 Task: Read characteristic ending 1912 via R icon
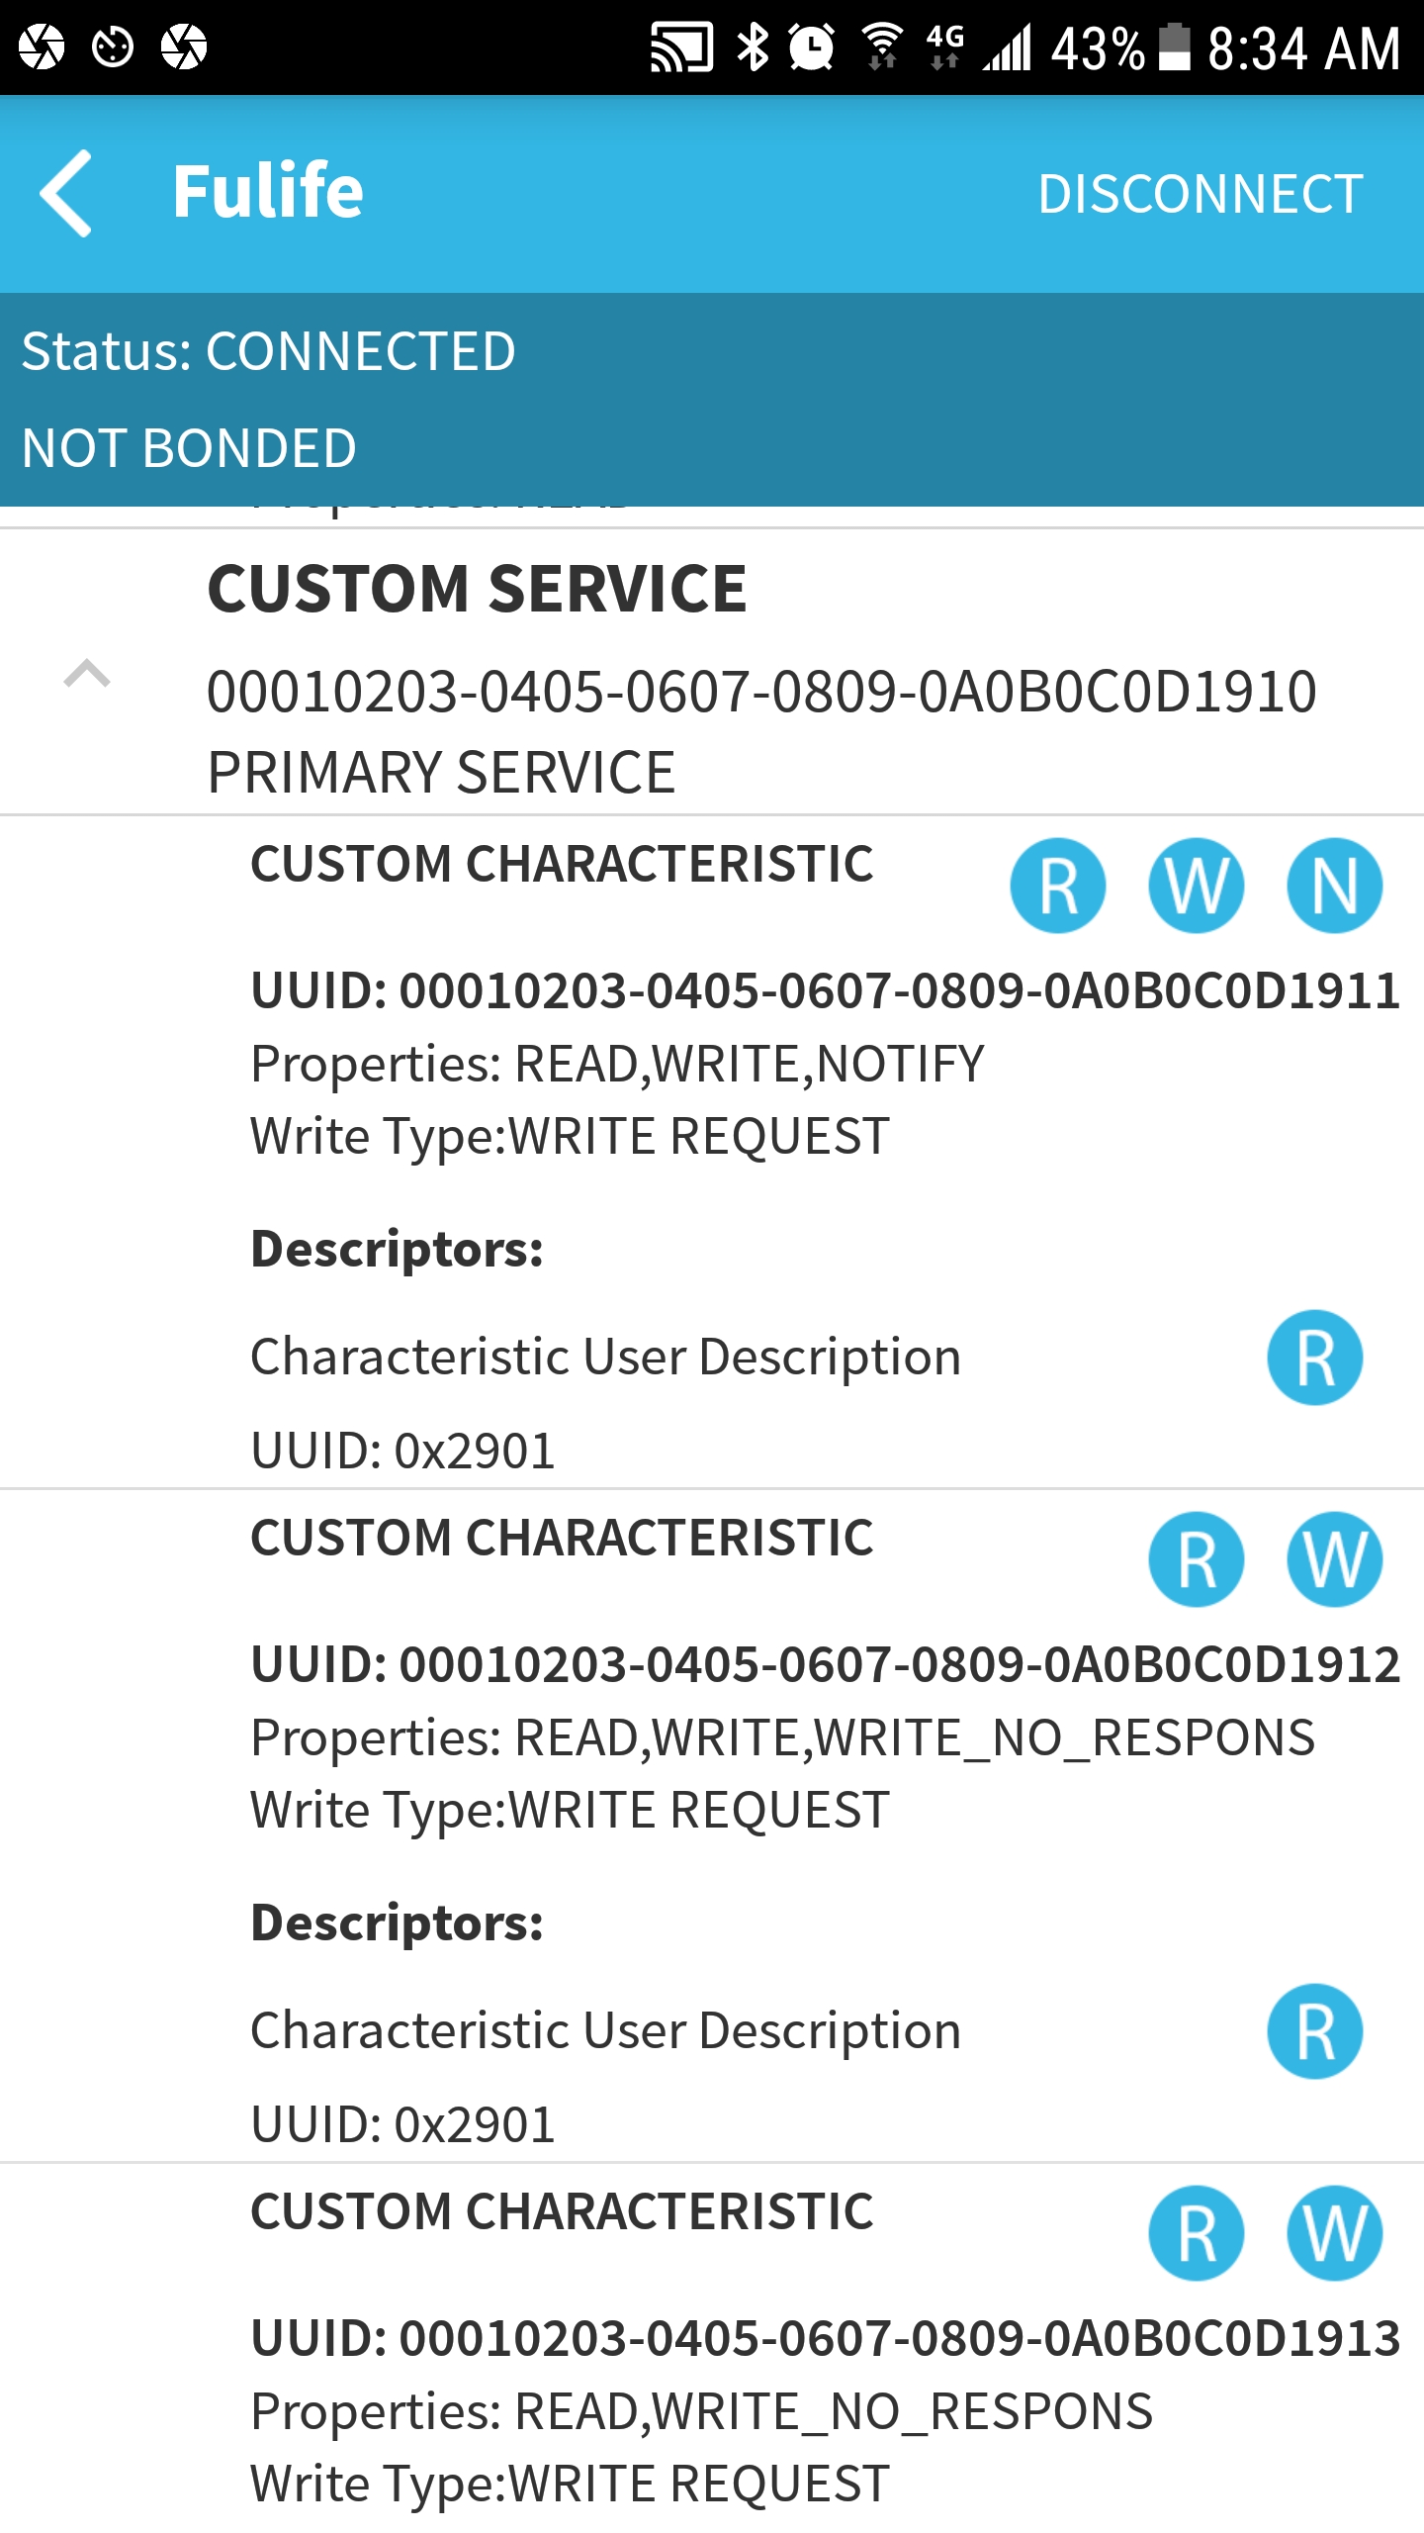point(1196,1559)
